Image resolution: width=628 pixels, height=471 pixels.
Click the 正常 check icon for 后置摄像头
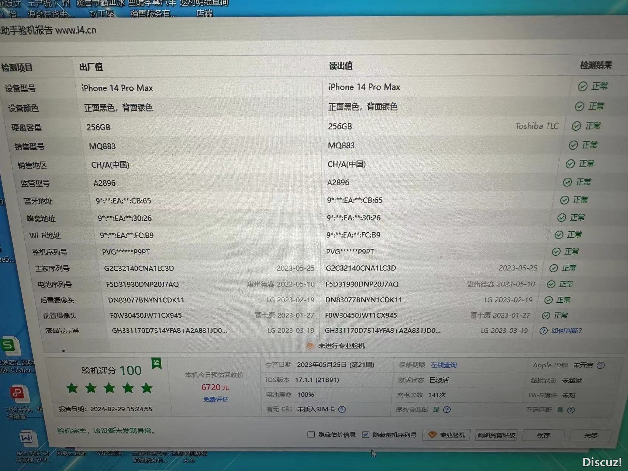pyautogui.click(x=548, y=300)
